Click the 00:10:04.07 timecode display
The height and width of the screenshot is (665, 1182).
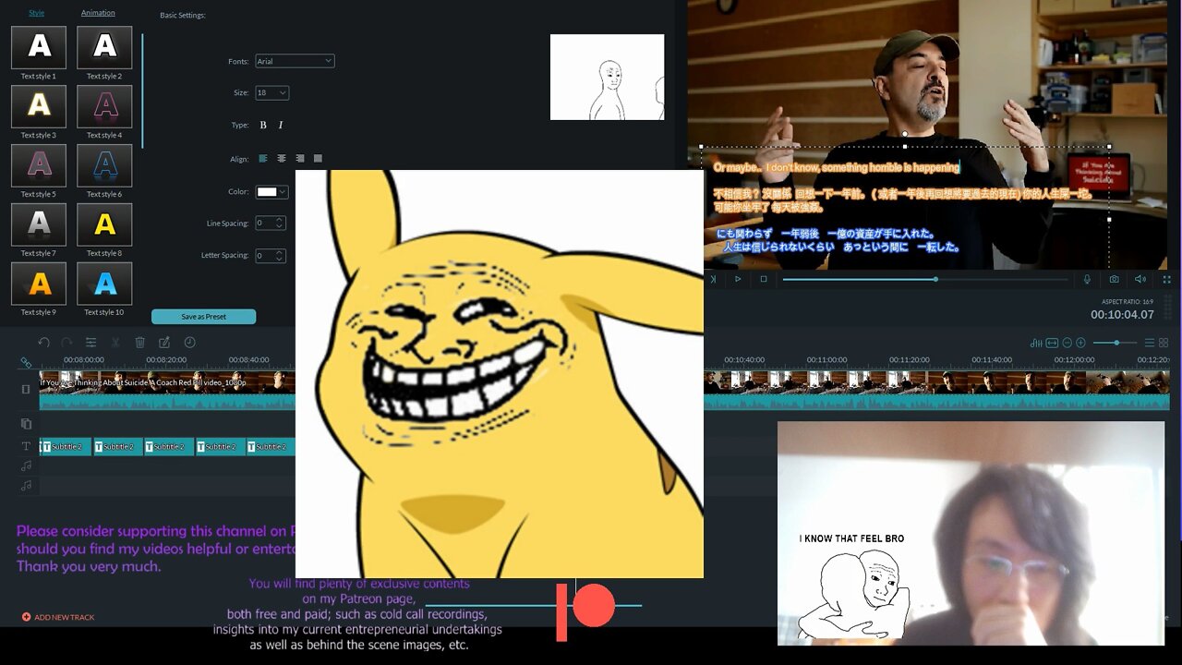pyautogui.click(x=1122, y=315)
